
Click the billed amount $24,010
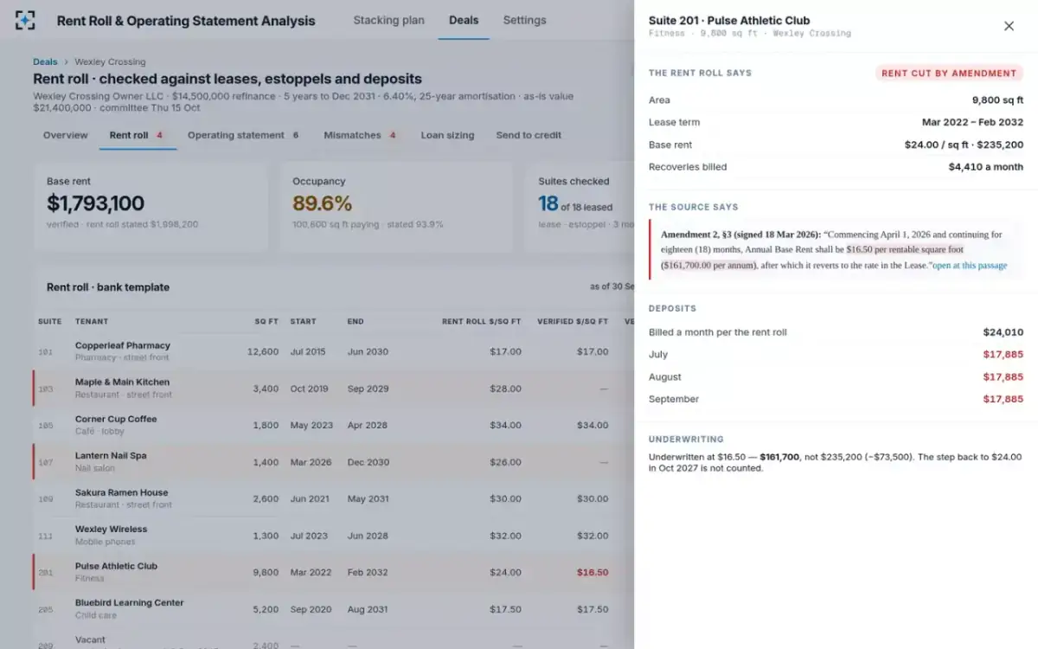1003,331
